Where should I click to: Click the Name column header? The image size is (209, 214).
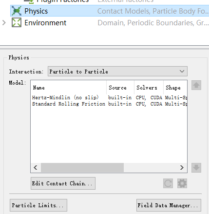tap(69, 88)
